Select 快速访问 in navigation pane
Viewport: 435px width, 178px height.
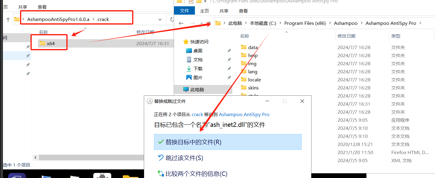(x=199, y=42)
